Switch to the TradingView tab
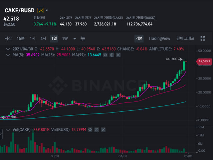 pos(159,39)
